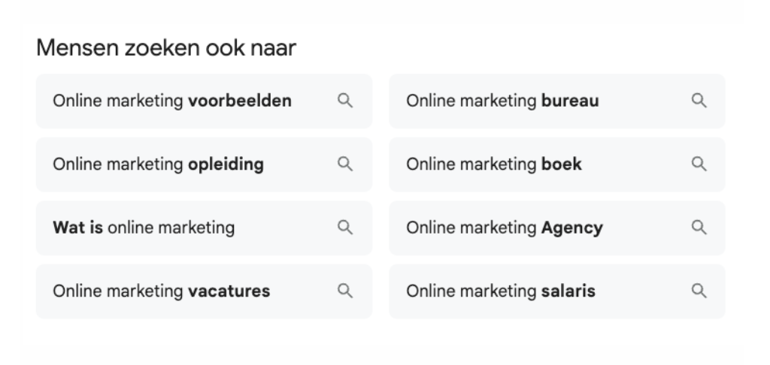Select the Online marketing vacatures text

[x=161, y=291]
